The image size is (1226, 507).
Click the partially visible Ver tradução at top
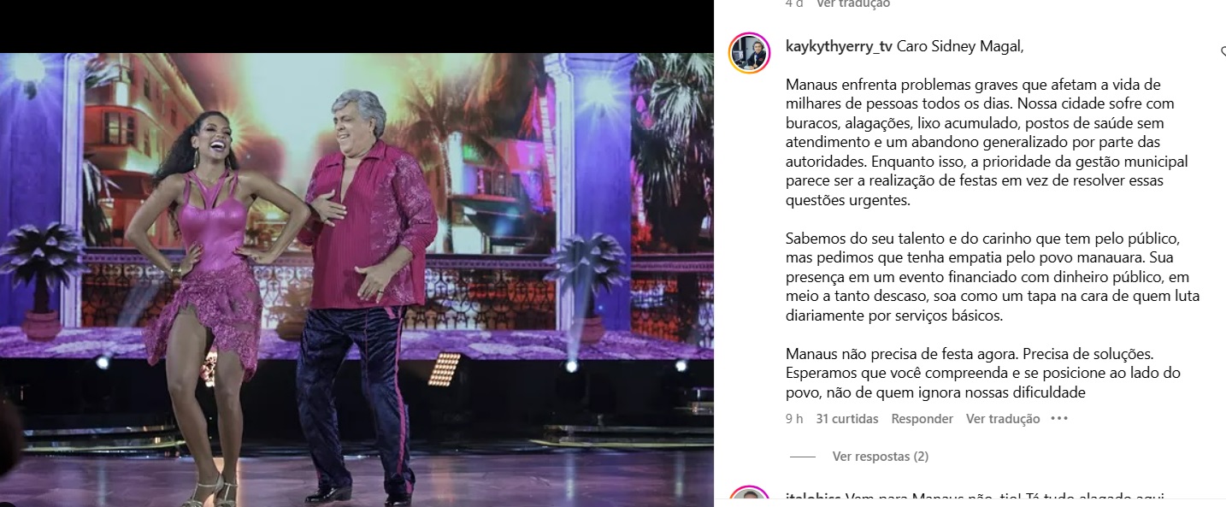(853, 4)
